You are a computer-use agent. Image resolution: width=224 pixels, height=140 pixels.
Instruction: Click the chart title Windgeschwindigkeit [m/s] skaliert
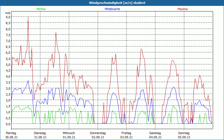(117, 3)
